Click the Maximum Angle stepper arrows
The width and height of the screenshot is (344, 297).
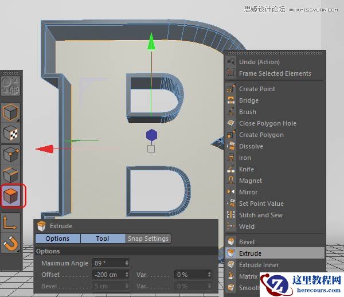(x=127, y=263)
